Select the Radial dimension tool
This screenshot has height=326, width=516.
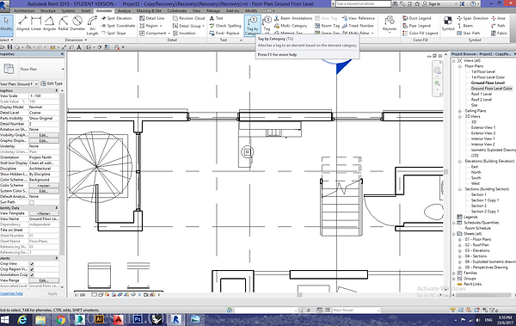63,23
